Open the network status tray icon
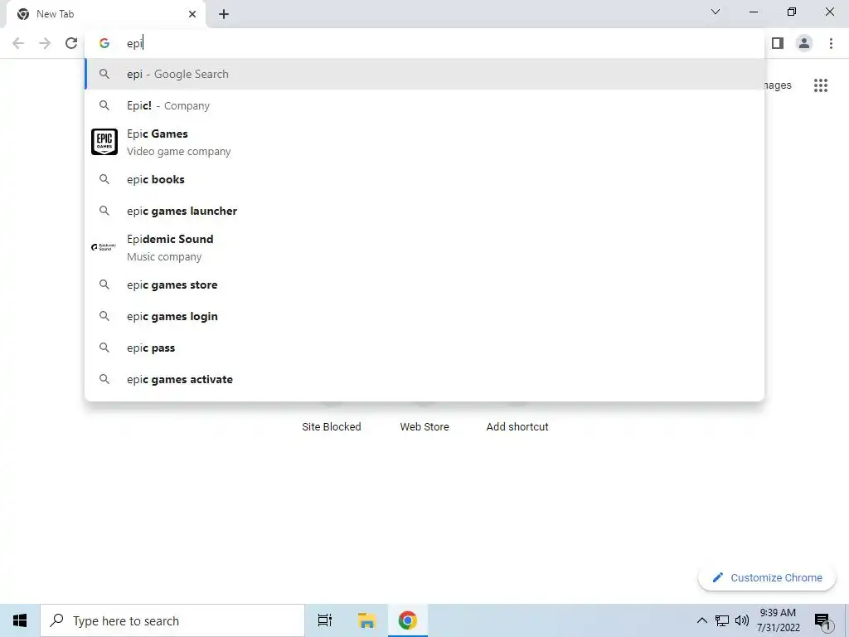The width and height of the screenshot is (849, 637). [722, 620]
